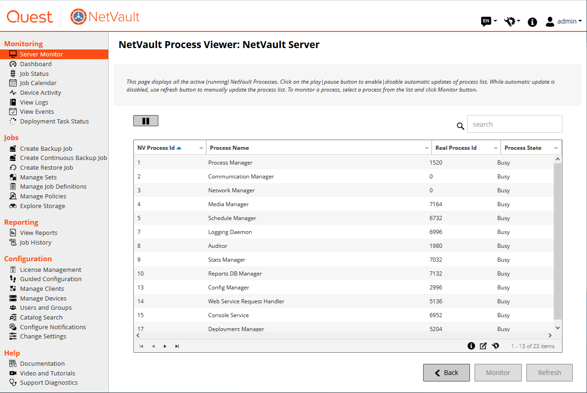The width and height of the screenshot is (587, 393).
Task: Click the search magnifier icon
Action: click(x=460, y=126)
